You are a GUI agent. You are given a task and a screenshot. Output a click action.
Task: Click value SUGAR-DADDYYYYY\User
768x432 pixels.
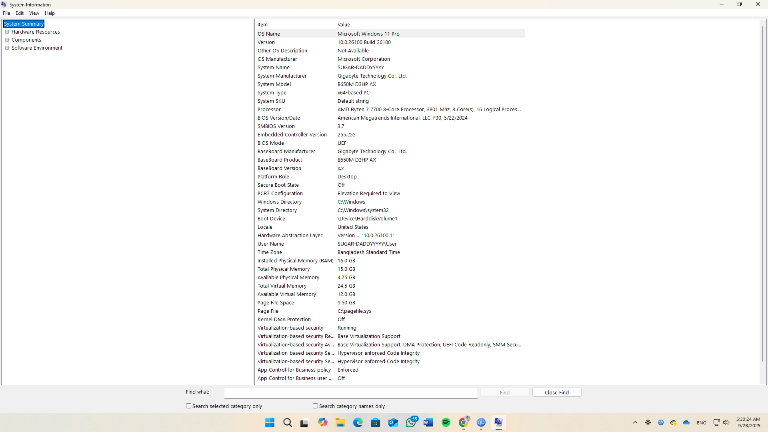(x=367, y=244)
